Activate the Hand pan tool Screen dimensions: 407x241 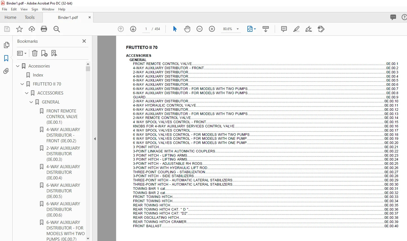[x=187, y=29]
